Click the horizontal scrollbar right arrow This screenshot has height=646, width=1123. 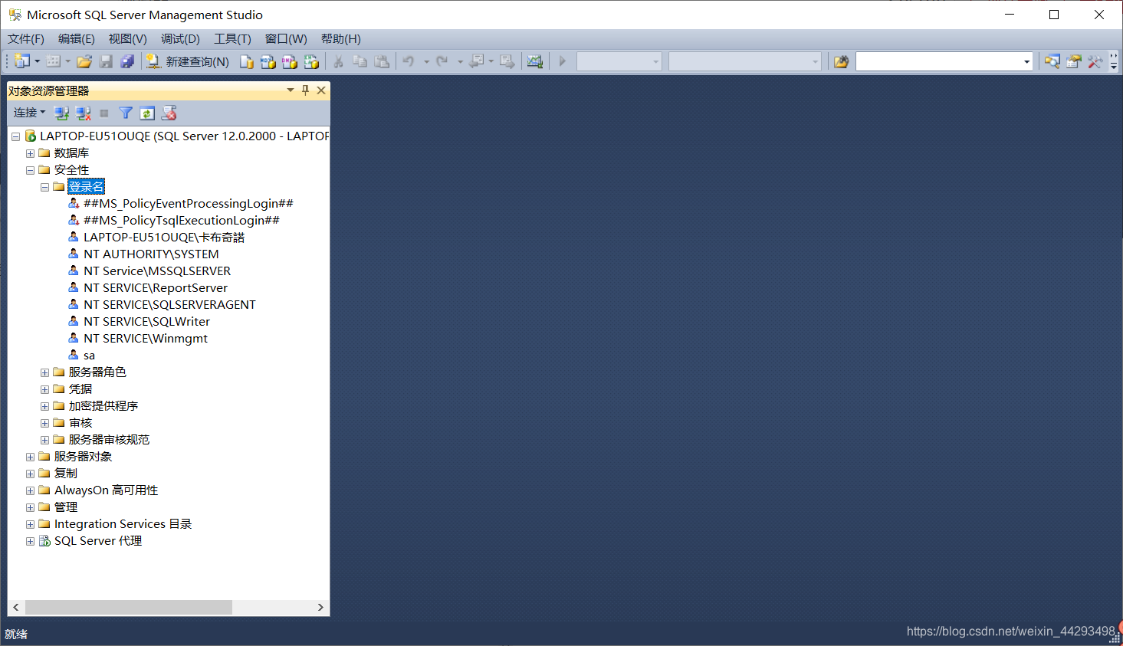320,607
